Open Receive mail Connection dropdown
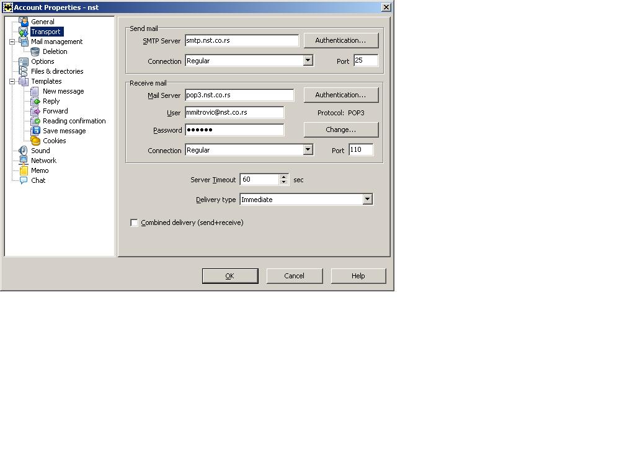 [308, 150]
